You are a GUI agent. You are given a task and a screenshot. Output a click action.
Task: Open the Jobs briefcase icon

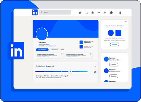pos(93,13)
